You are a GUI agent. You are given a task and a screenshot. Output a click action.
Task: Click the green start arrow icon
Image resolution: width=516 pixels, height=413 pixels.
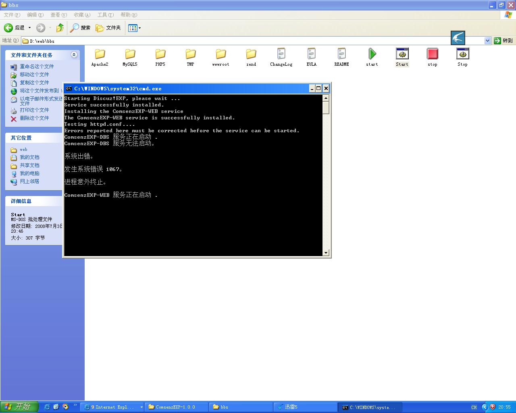[372, 54]
